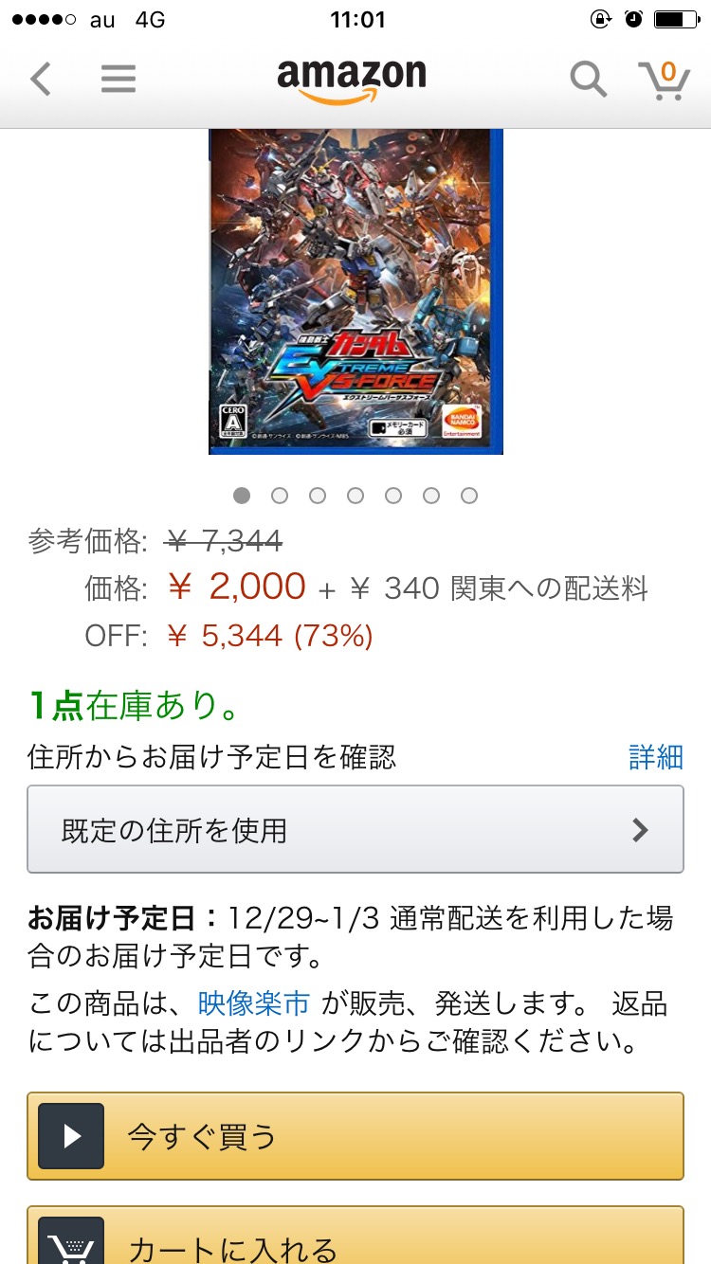This screenshot has width=711, height=1264.
Task: Tap the play icon on 今すぐ買う
Action: point(71,1135)
